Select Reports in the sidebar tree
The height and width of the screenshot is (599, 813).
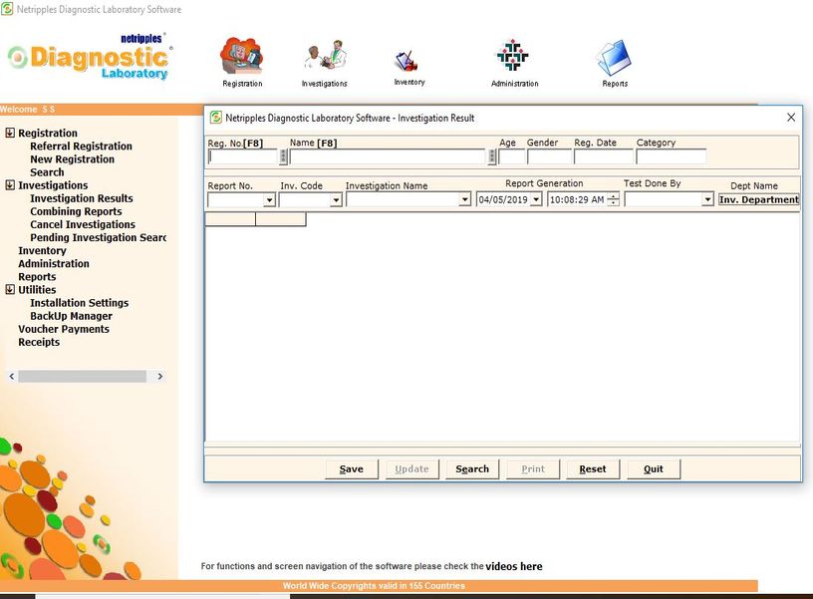37,277
